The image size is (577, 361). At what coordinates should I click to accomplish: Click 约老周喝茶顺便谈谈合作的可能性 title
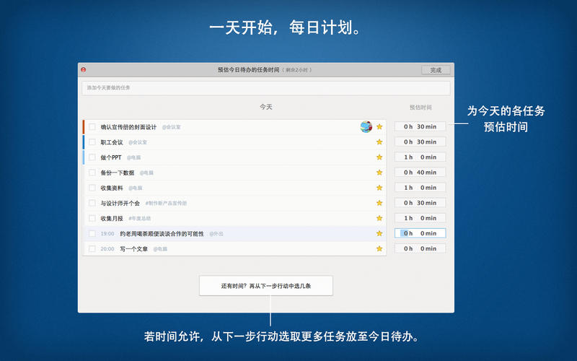(x=162, y=233)
